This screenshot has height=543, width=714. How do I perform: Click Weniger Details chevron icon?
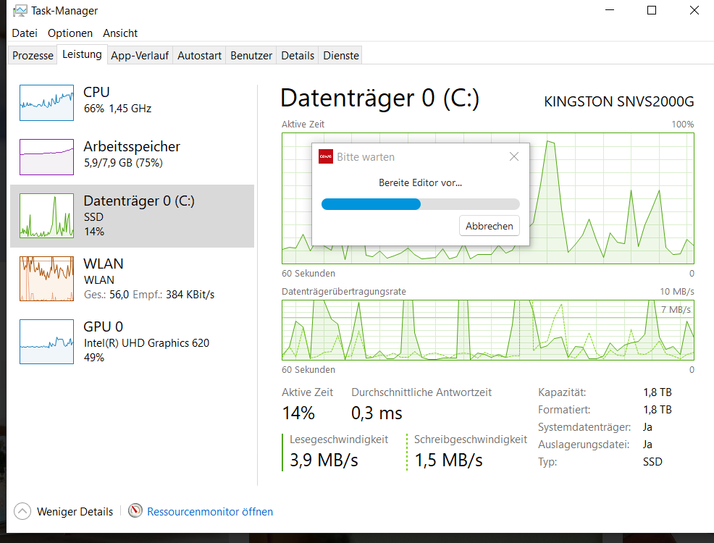tap(22, 511)
